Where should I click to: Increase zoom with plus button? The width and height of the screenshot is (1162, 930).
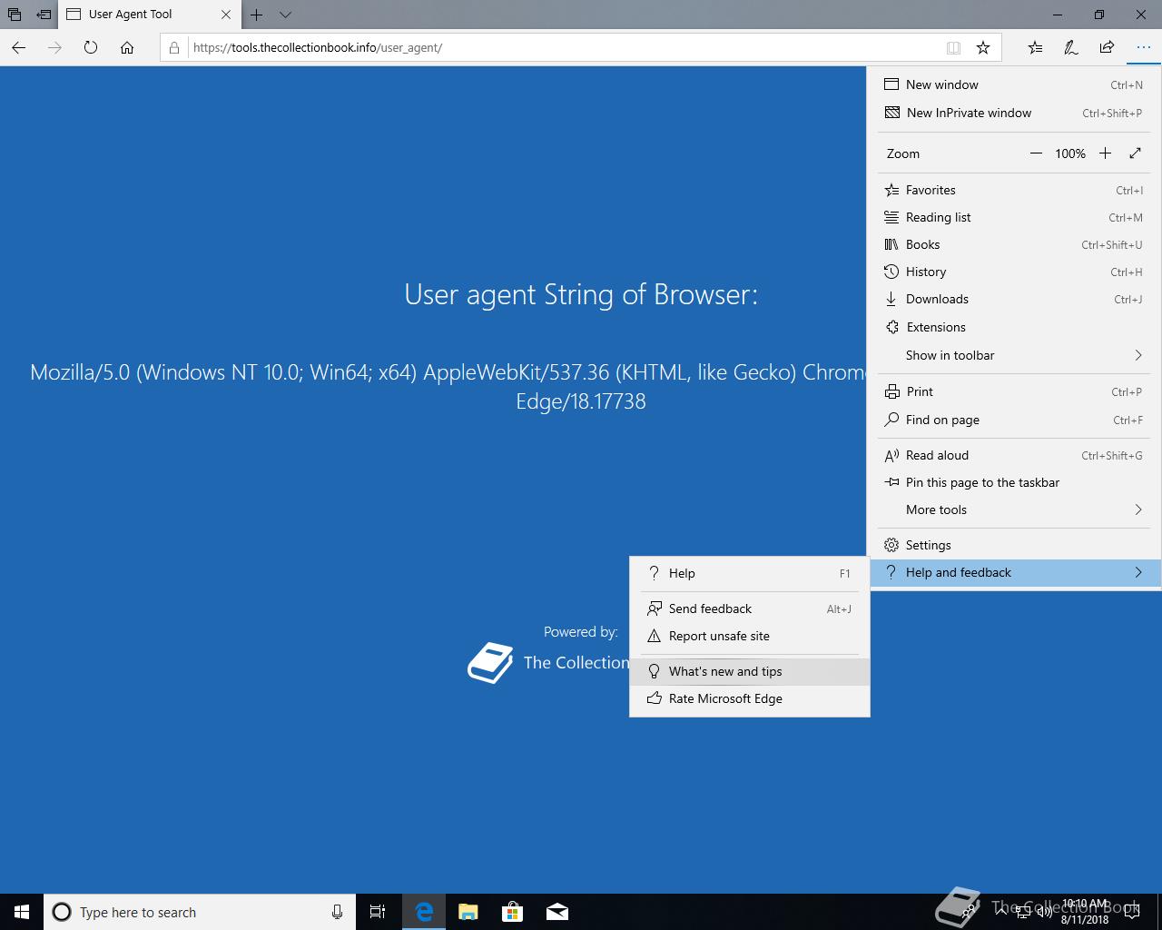click(x=1105, y=153)
